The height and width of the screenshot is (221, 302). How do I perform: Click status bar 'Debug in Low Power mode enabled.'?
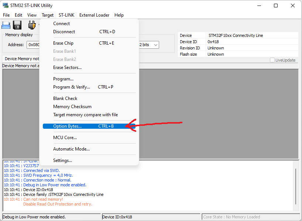pyautogui.click(x=34, y=217)
